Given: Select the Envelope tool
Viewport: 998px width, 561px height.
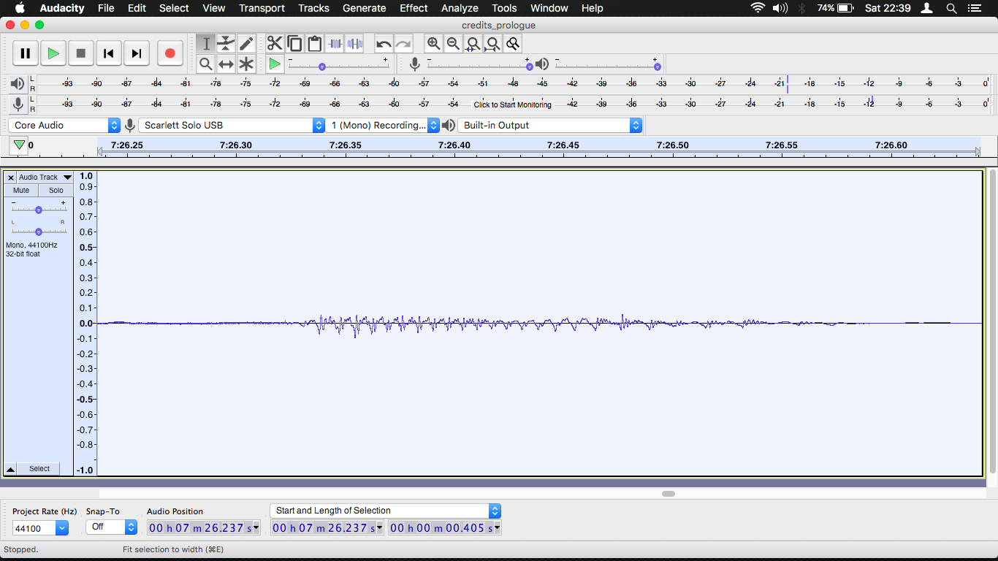Looking at the screenshot, I should point(226,44).
